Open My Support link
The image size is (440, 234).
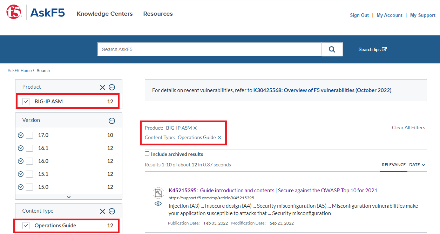click(422, 15)
